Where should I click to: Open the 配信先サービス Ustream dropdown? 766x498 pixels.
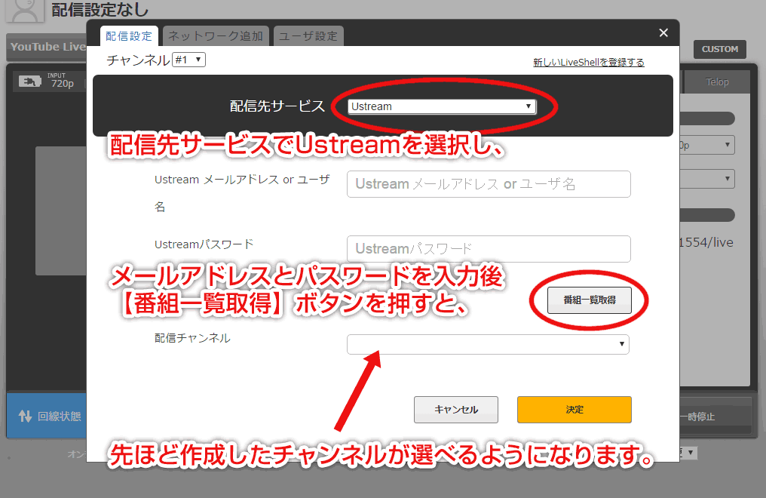[x=442, y=106]
